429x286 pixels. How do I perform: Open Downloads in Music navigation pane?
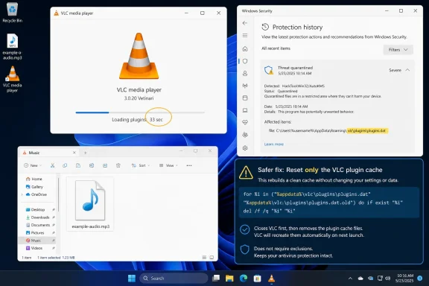[38, 217]
